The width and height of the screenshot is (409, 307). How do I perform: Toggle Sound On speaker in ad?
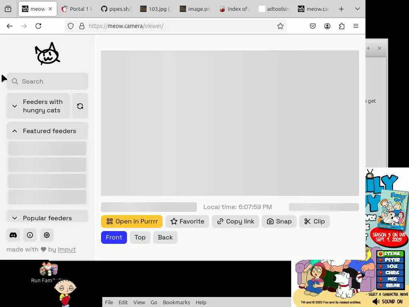click(x=387, y=301)
